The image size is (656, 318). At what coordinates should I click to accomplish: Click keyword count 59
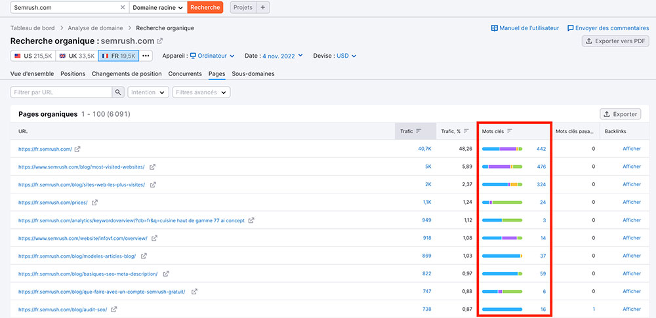coord(543,274)
